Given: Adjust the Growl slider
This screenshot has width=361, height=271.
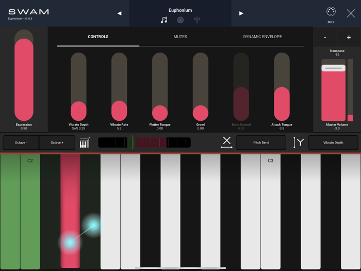Looking at the screenshot, I should [201, 87].
